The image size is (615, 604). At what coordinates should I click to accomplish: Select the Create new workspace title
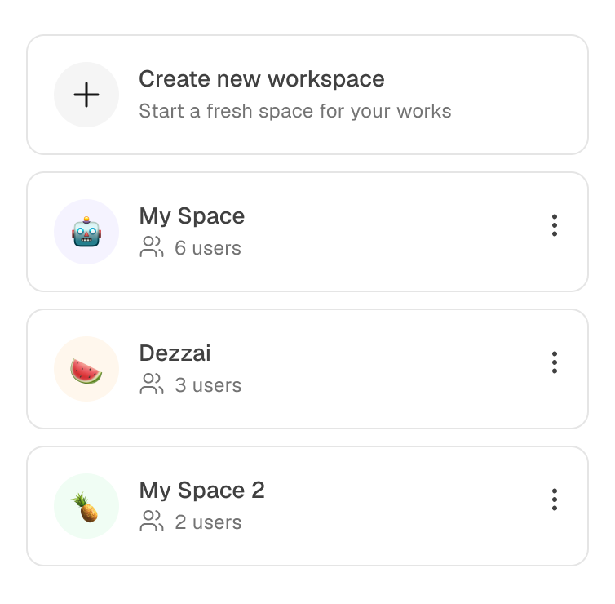pos(261,79)
